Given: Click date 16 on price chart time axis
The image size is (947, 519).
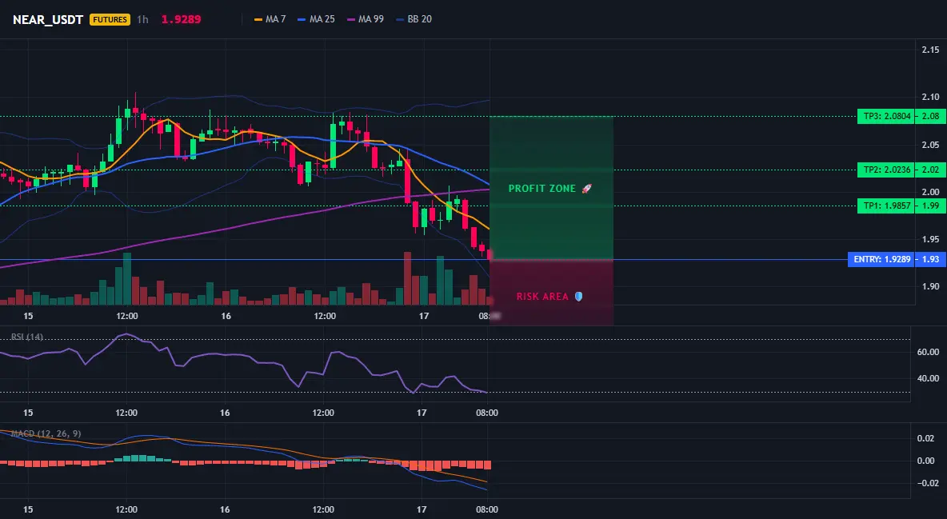Looking at the screenshot, I should [x=226, y=316].
